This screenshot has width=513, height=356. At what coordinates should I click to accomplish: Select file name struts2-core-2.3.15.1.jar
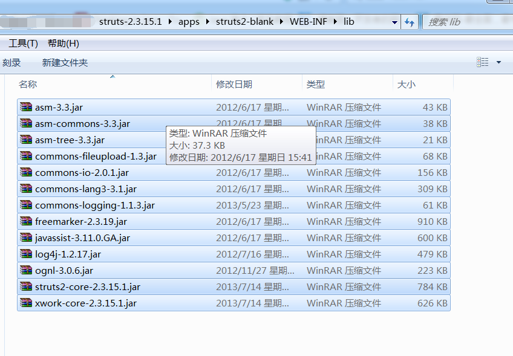click(88, 287)
